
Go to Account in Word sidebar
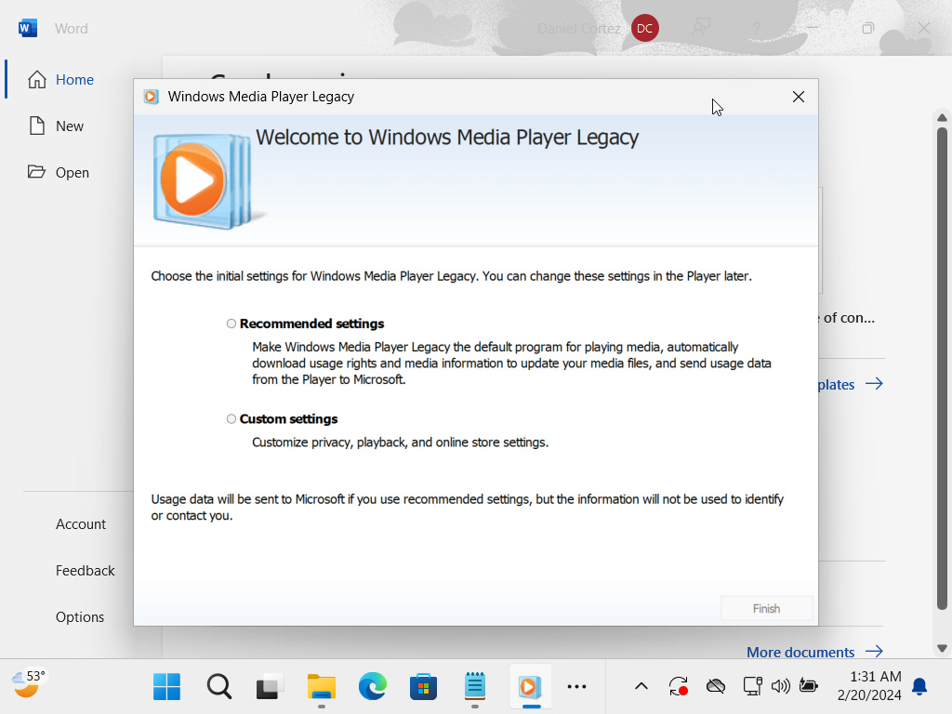point(81,524)
